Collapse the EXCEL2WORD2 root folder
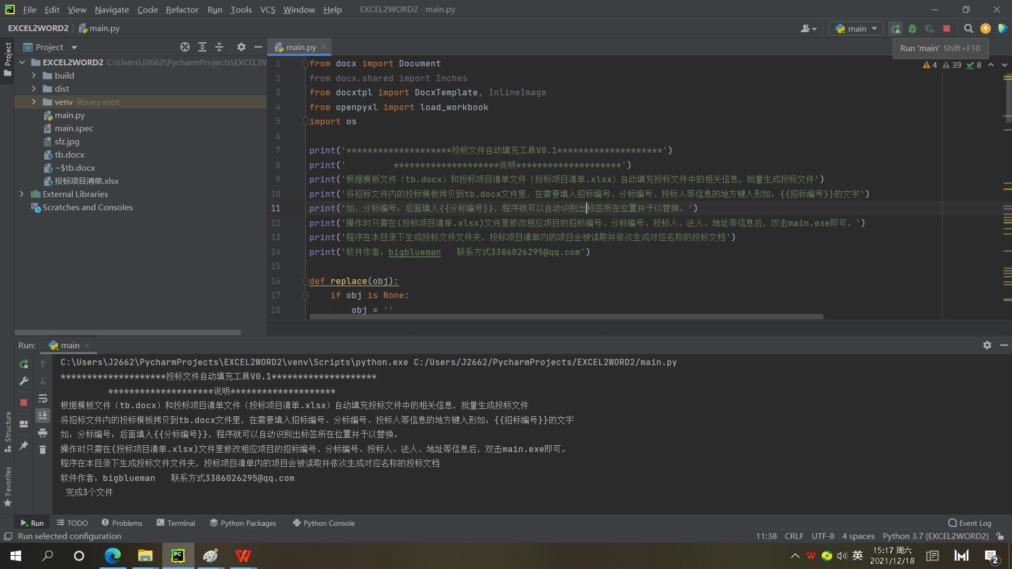 point(22,62)
